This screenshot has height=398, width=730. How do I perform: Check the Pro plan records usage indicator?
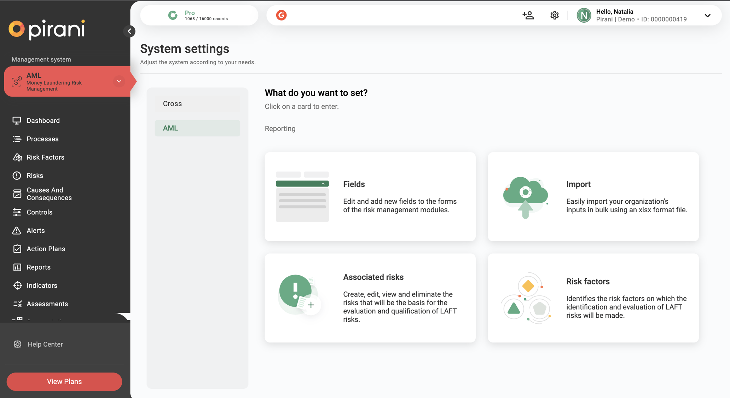click(199, 15)
